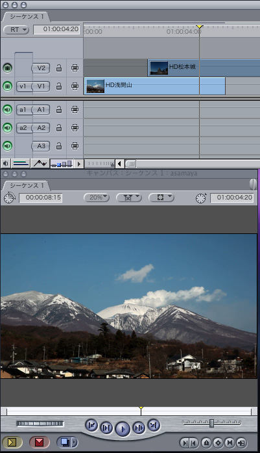Click the yellow Insert edit button
Screen dimensions: 260x453
(x=12, y=443)
